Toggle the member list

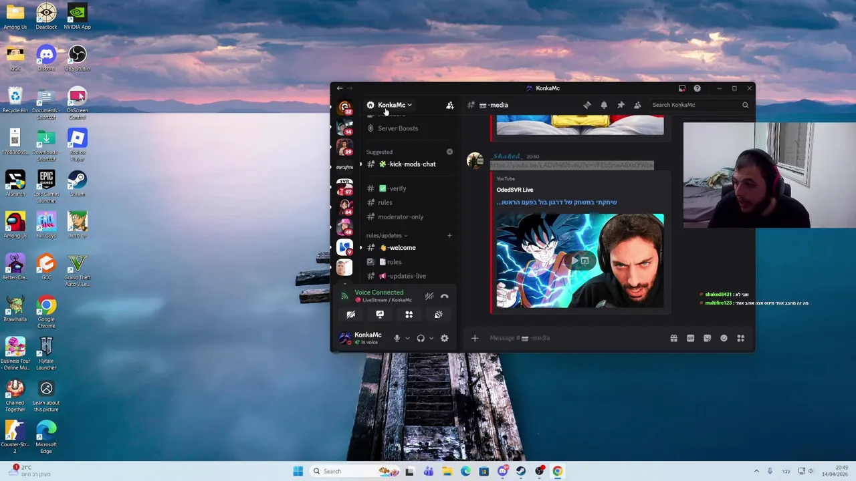click(637, 105)
